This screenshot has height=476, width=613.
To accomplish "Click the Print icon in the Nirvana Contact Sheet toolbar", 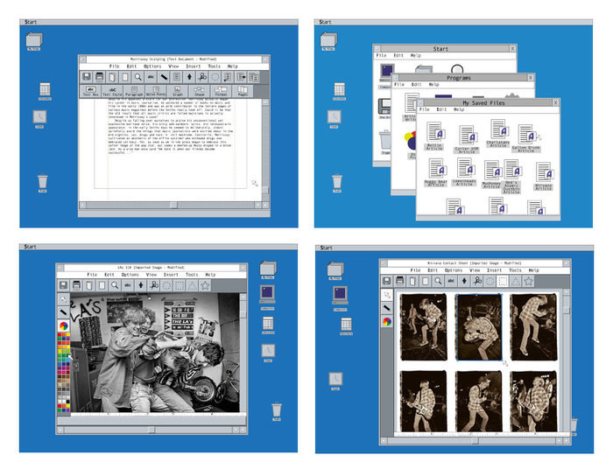I will 399,281.
